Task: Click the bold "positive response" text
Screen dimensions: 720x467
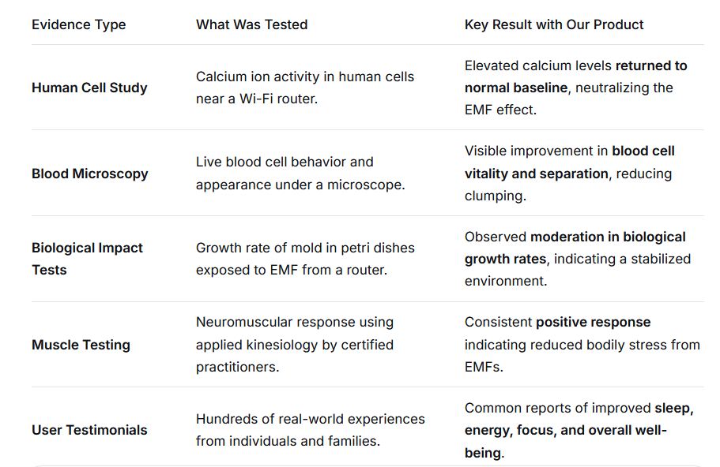Action: coord(593,322)
